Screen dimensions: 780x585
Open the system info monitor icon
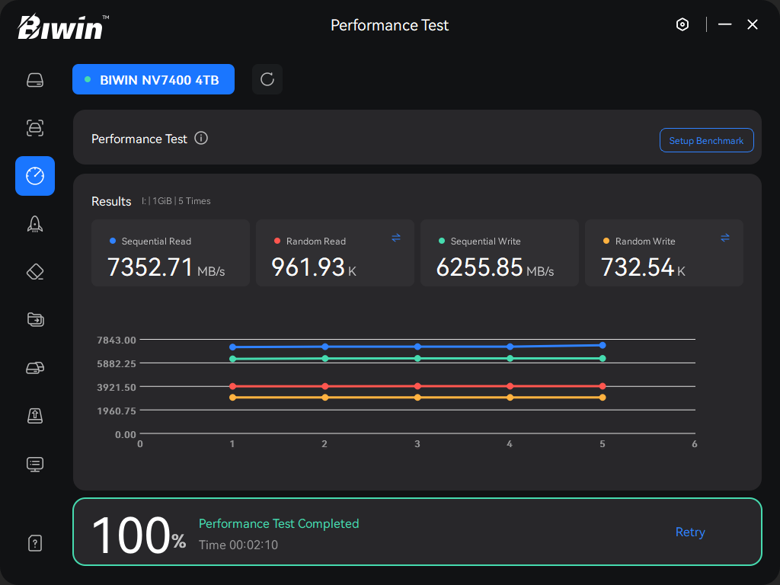pos(35,463)
